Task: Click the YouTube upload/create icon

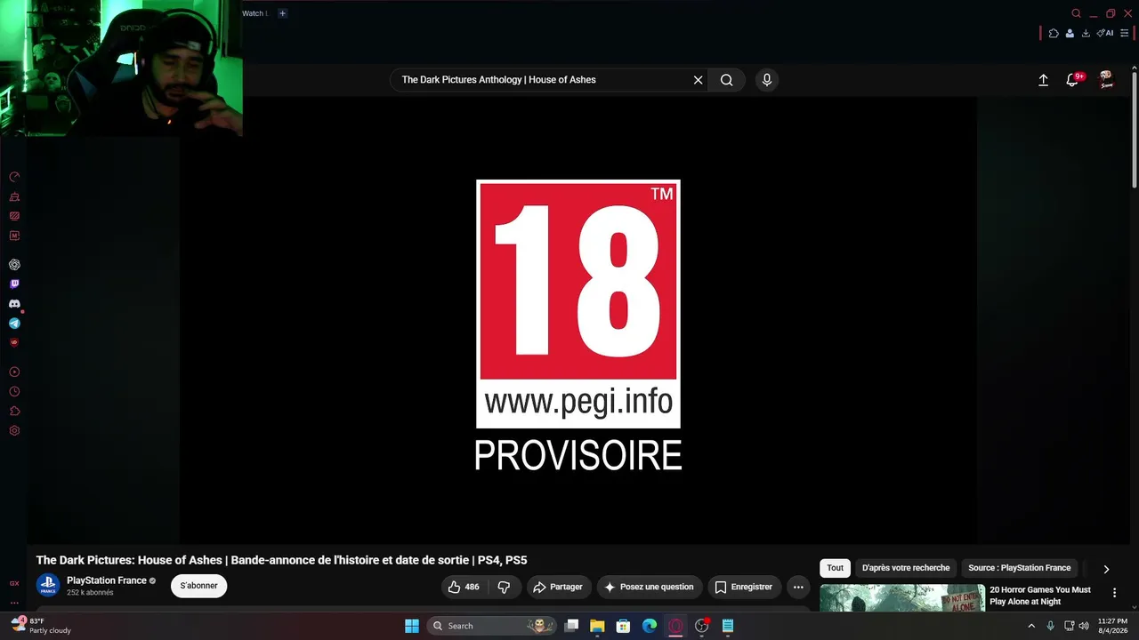Action: pos(1044,80)
